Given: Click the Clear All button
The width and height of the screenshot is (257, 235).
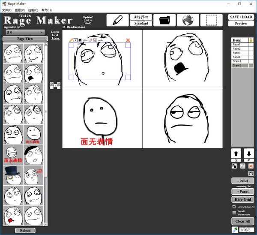Looking at the screenshot, I should coord(242,221).
